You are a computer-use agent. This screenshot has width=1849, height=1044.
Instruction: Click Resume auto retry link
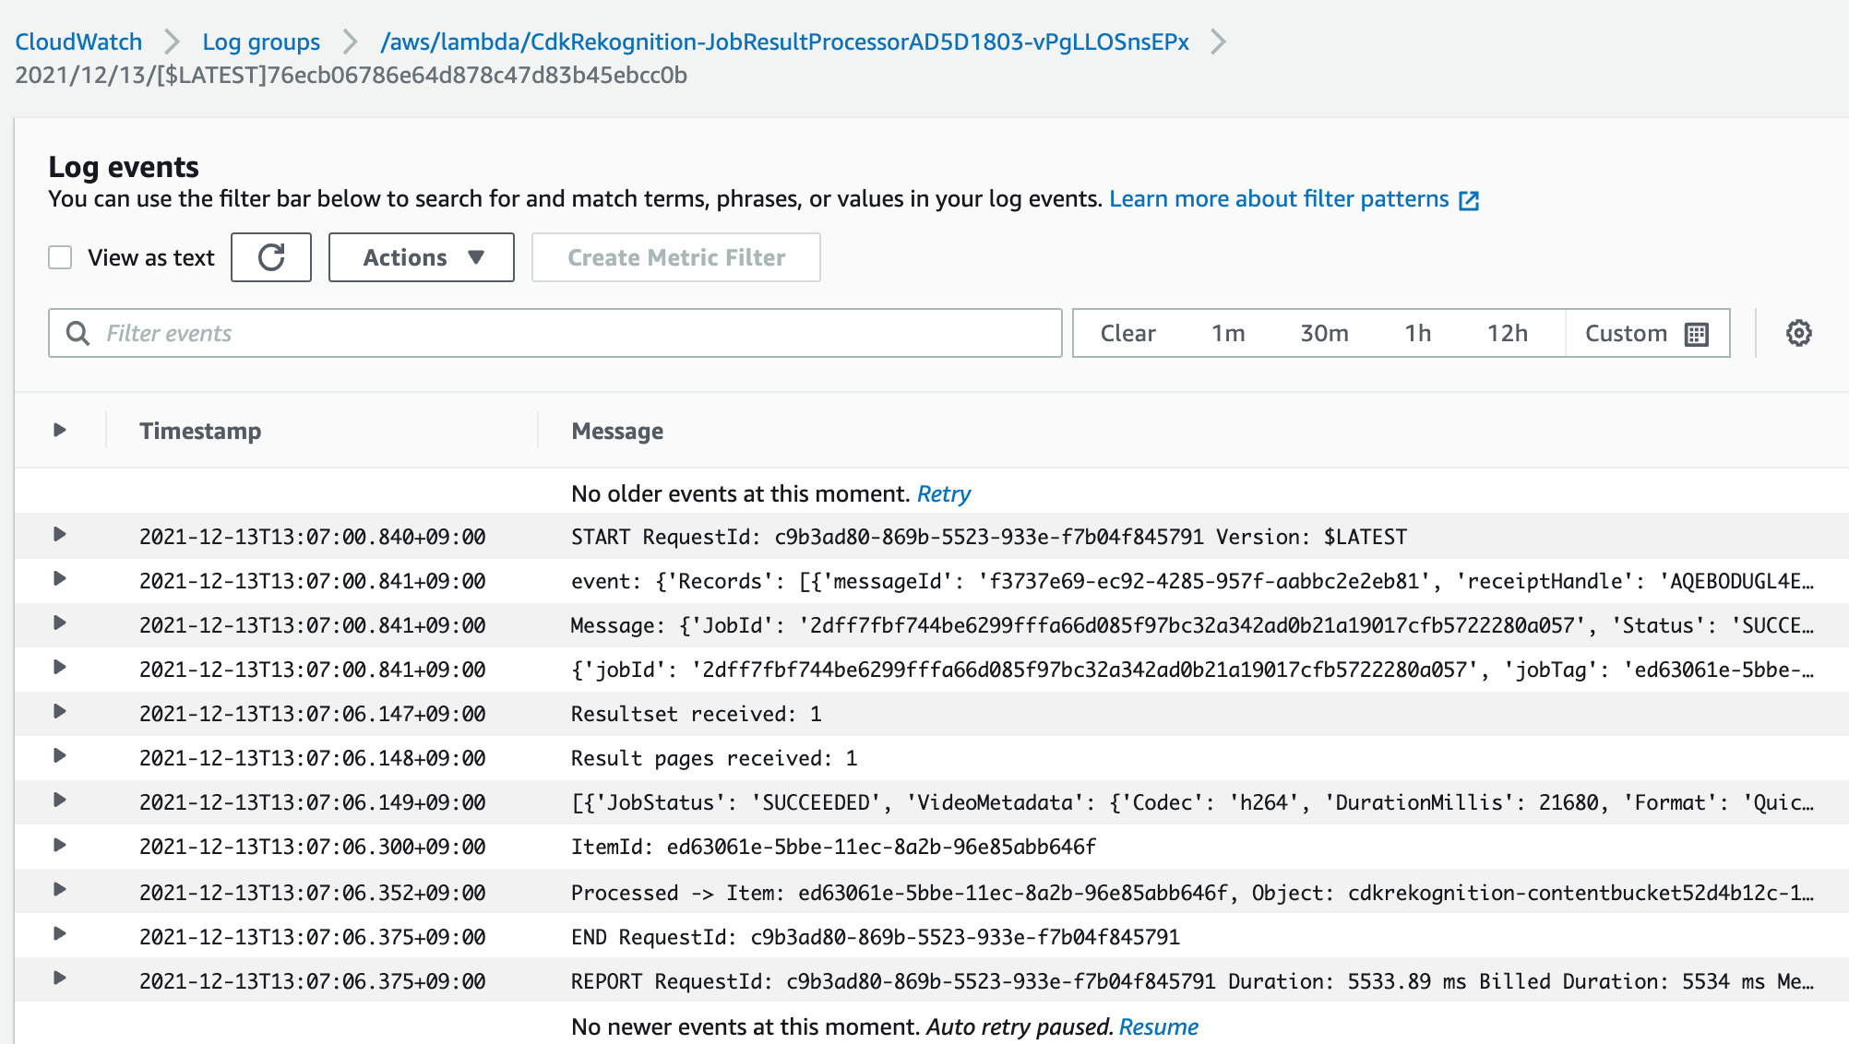click(x=1158, y=1026)
